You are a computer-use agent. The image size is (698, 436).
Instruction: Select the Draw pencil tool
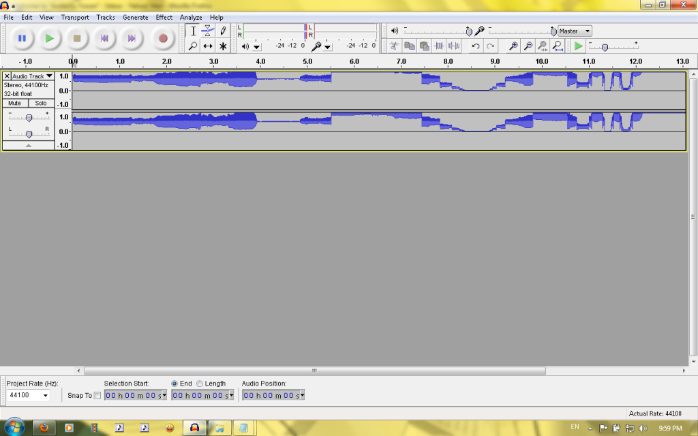click(x=223, y=31)
